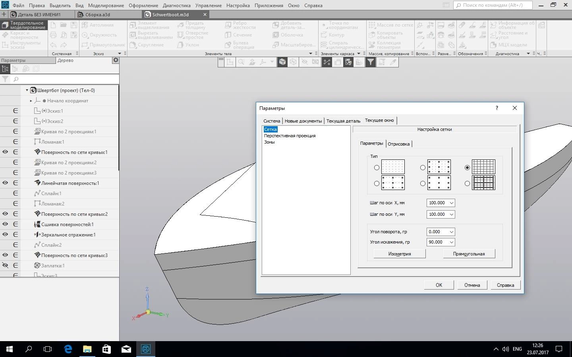Click the help question mark in Параметры dialog
Image resolution: width=572 pixels, height=357 pixels.
497,108
